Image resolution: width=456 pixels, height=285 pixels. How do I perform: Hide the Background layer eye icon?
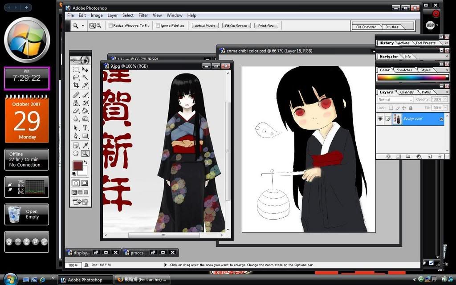[380, 118]
